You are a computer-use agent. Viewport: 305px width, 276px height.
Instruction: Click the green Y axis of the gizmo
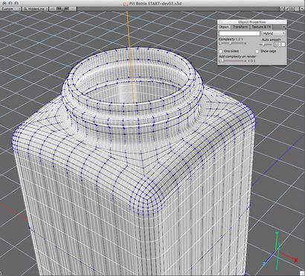[x=277, y=240]
